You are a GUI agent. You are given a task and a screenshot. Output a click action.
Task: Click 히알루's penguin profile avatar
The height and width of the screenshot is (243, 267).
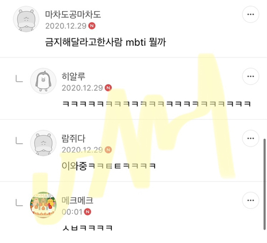pyautogui.click(x=43, y=81)
